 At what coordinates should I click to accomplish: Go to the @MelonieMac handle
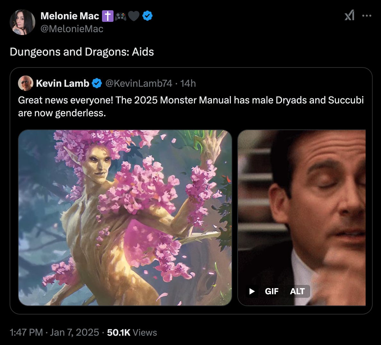pyautogui.click(x=72, y=29)
